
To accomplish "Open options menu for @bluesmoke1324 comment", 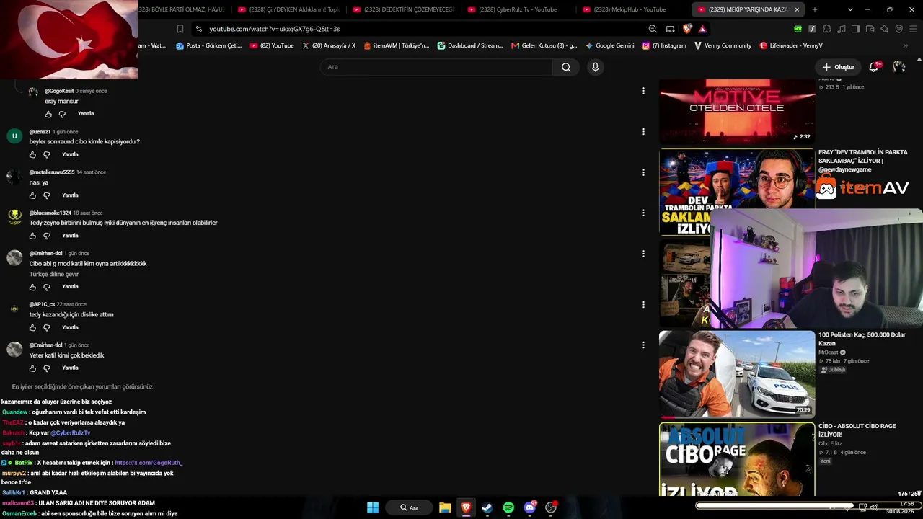I will (643, 213).
